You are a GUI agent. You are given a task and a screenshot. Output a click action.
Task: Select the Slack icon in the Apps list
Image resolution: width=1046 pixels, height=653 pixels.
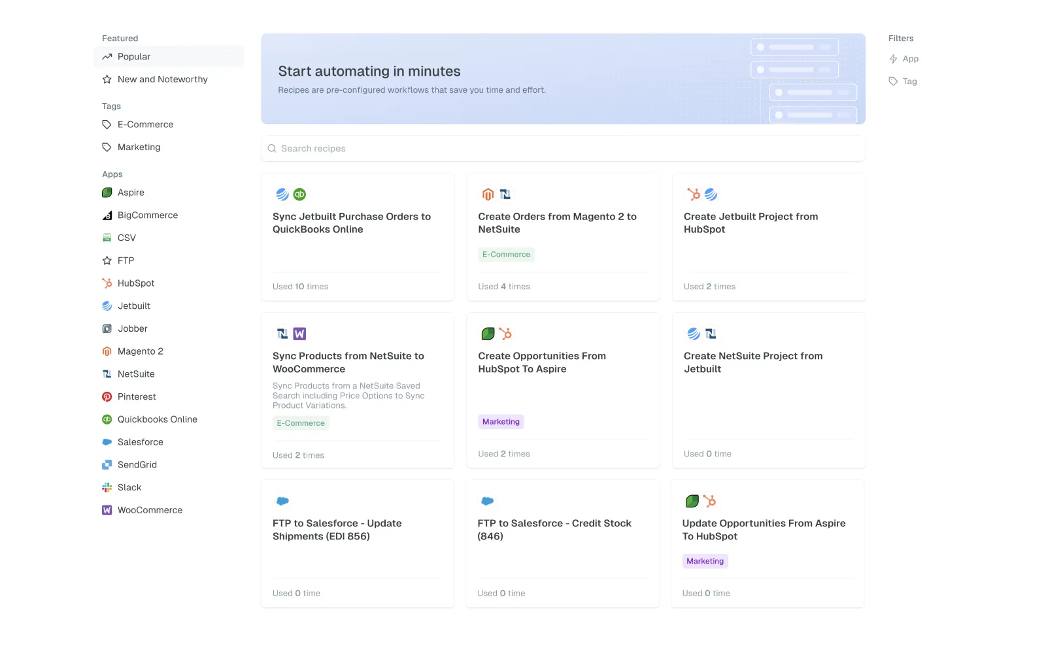[107, 488]
